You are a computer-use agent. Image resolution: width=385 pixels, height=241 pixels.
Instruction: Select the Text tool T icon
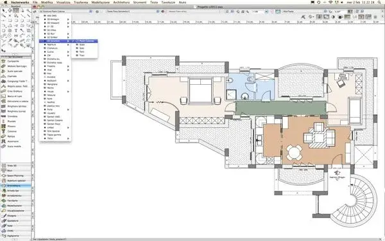click(16, 31)
